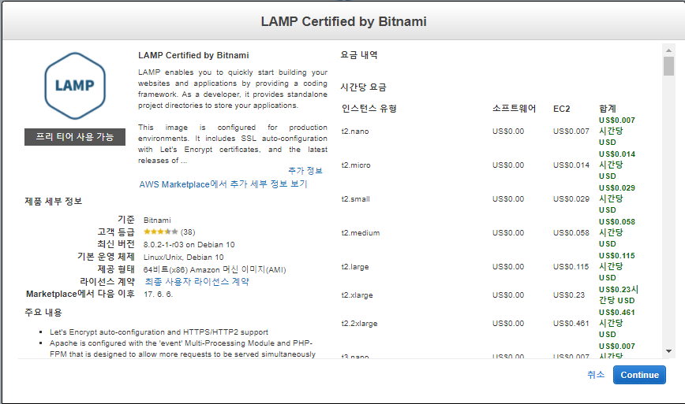Viewport: 685px width, 404px height.
Task: Click the t2.nano software price US$0.00
Action: pos(508,132)
